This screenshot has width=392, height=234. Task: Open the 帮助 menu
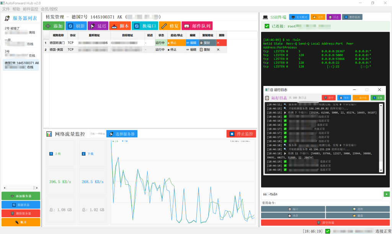16,9
